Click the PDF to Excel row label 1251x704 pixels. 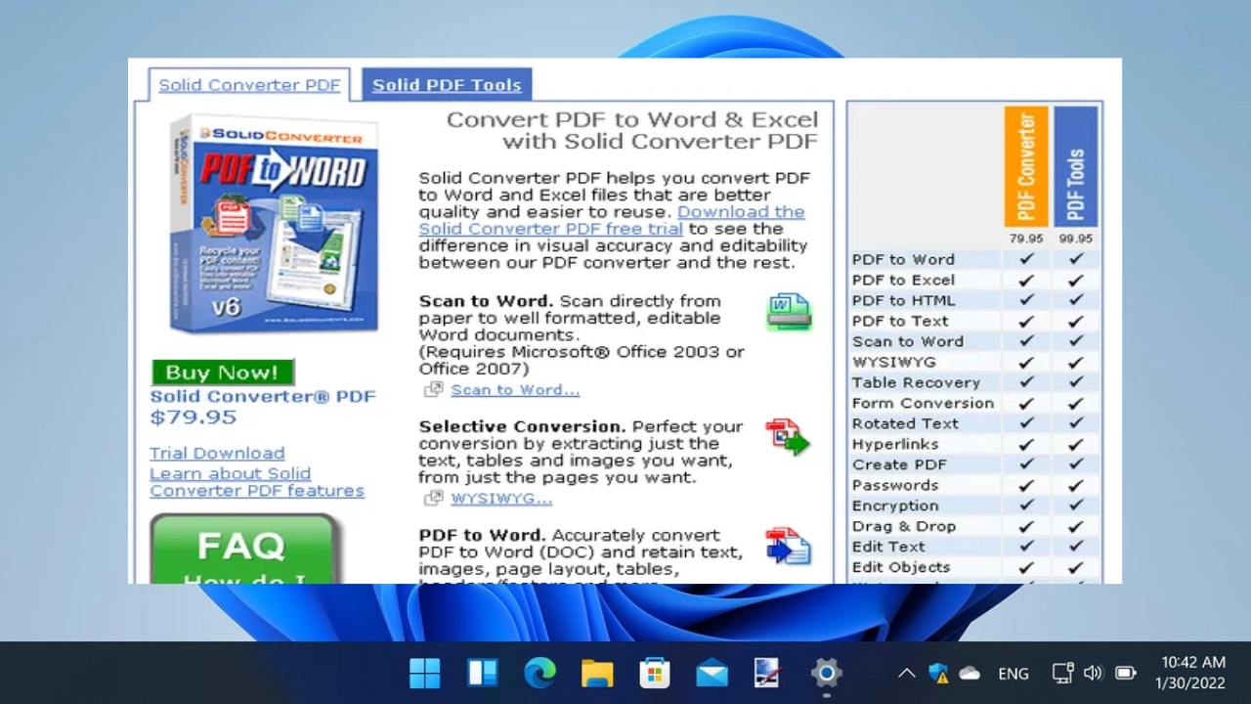pyautogui.click(x=903, y=280)
